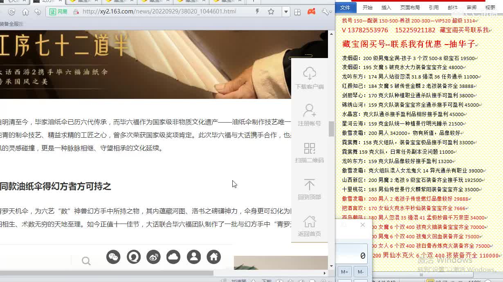The height and width of the screenshot is (282, 503).
Task: Click the insecure lock icon beside the URL
Action: coord(76,12)
